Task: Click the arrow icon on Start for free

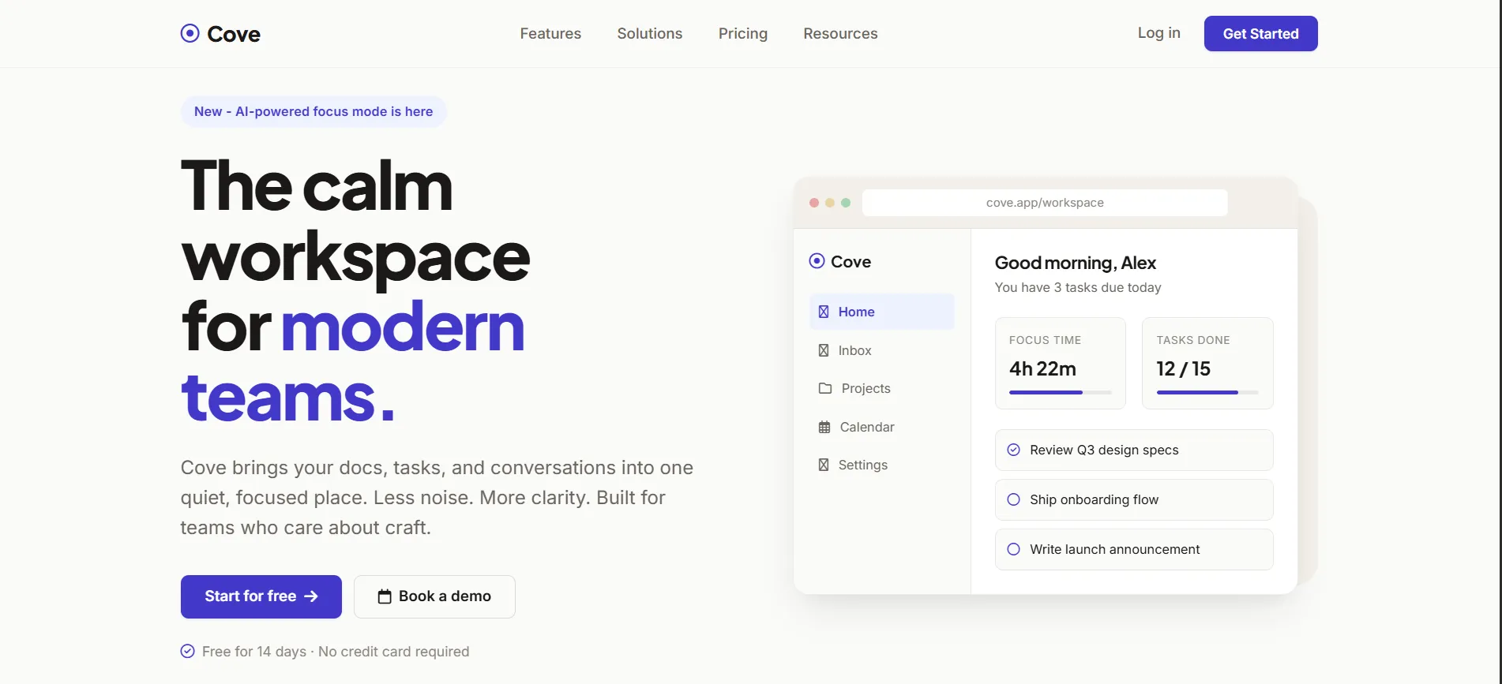Action: pos(311,596)
